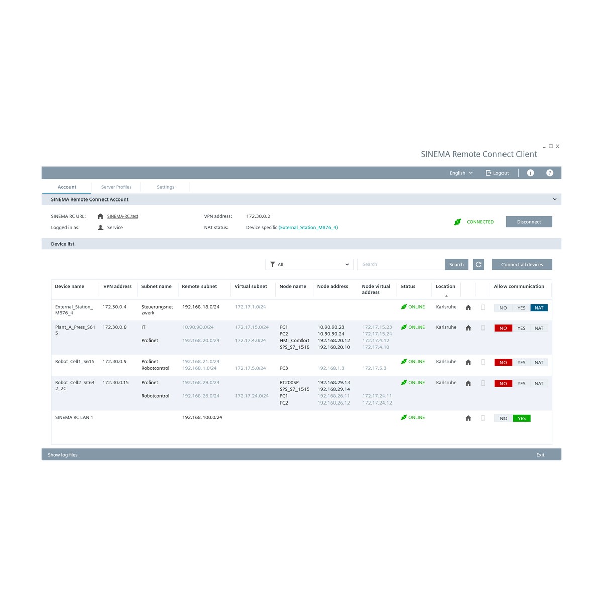Set SINEMA RC LAN 1 communication to NO

[x=504, y=418]
